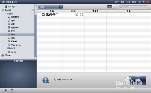
Task: Click the applications icon beside 应用程序
Action: click(9, 17)
